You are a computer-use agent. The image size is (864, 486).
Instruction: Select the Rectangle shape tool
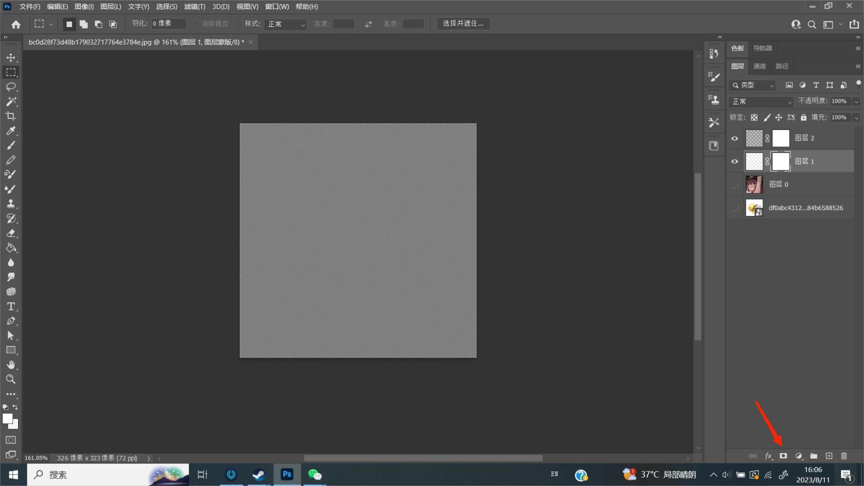[x=11, y=350]
